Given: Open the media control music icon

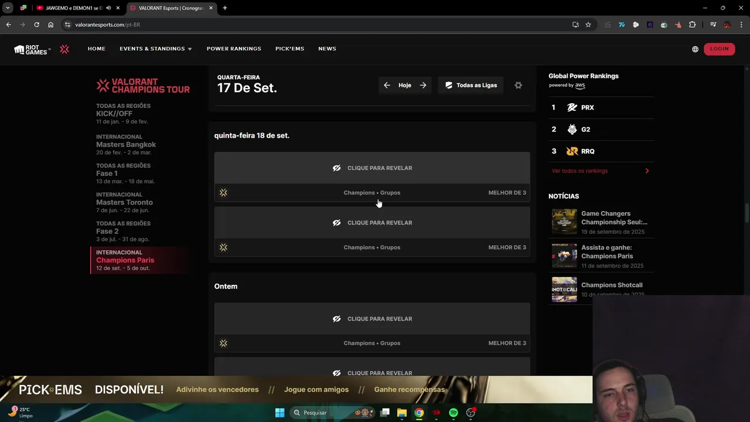Looking at the screenshot, I should [713, 25].
